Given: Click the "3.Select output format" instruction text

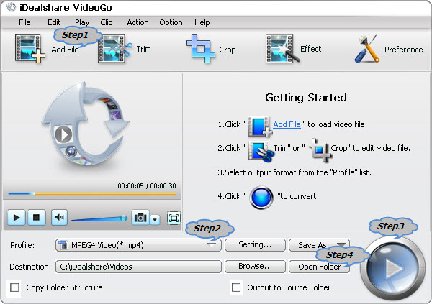Looking at the screenshot, I should [294, 172].
